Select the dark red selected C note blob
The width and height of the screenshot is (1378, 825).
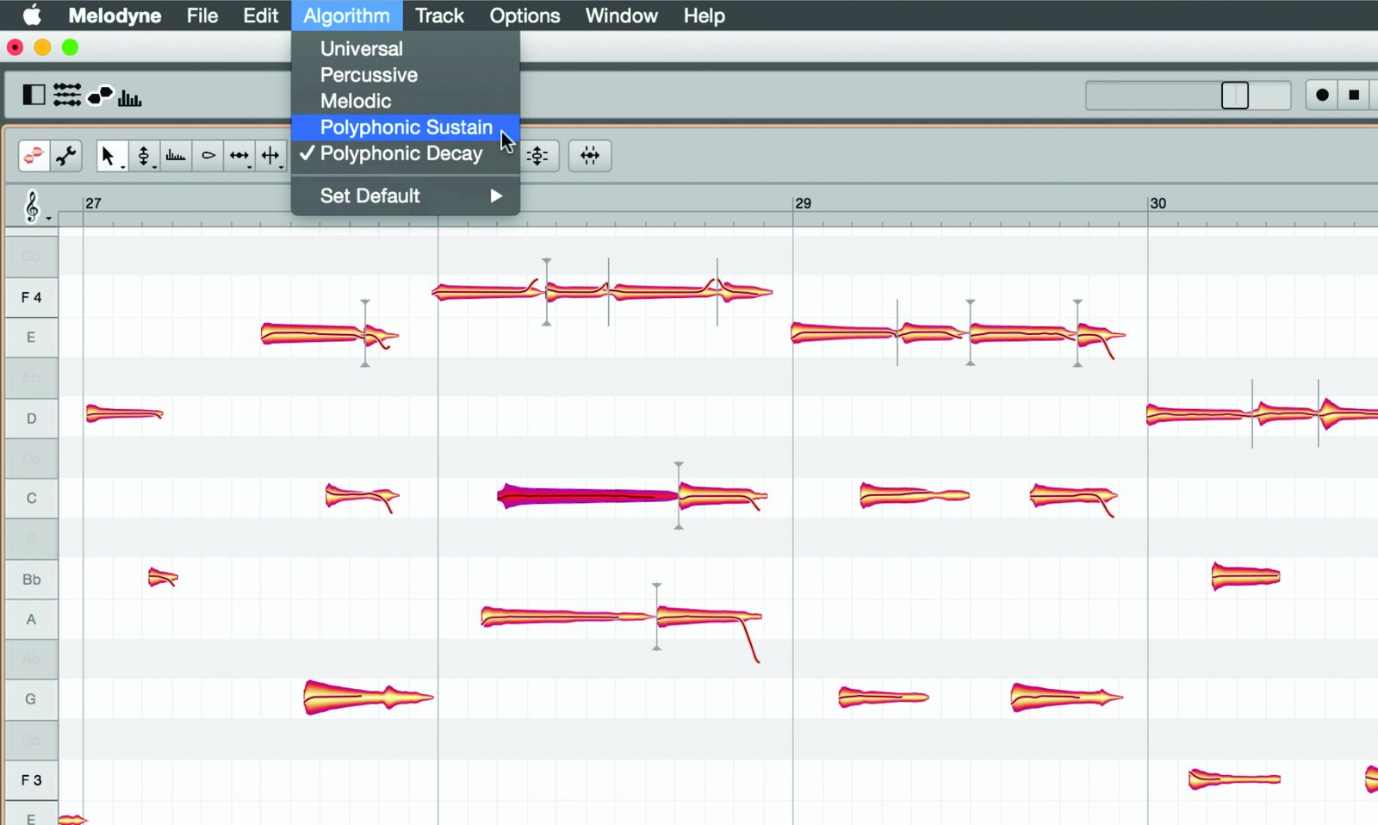pos(588,496)
